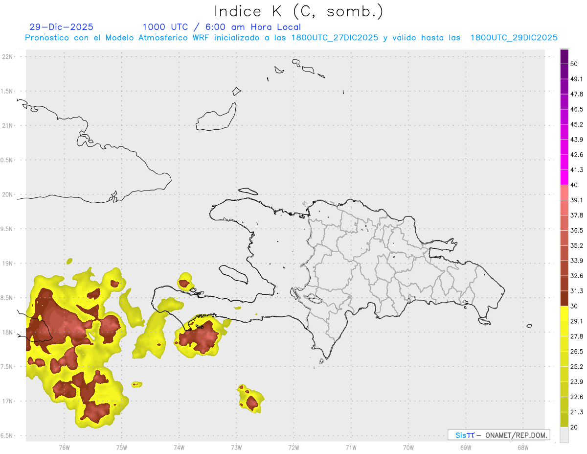Click the "19N" latitude label
587x454 pixels.
(7, 263)
